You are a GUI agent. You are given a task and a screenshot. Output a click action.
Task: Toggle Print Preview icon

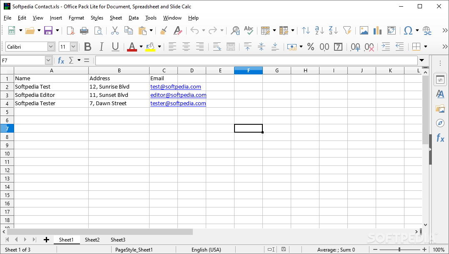click(x=98, y=30)
